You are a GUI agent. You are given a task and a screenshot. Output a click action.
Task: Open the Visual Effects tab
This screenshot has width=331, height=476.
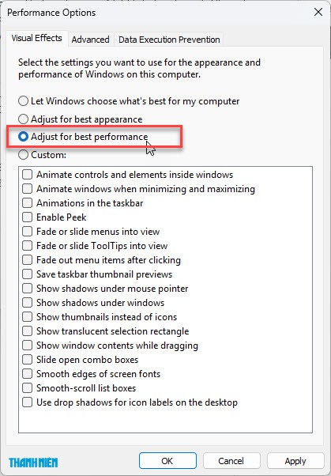[x=36, y=38]
